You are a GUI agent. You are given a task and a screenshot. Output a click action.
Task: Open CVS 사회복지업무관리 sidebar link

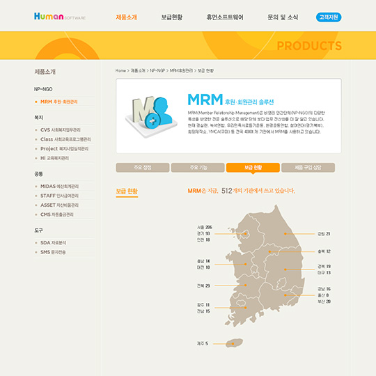pyautogui.click(x=61, y=130)
